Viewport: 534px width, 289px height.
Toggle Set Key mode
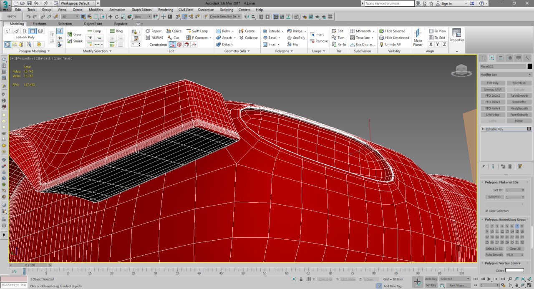click(431, 285)
